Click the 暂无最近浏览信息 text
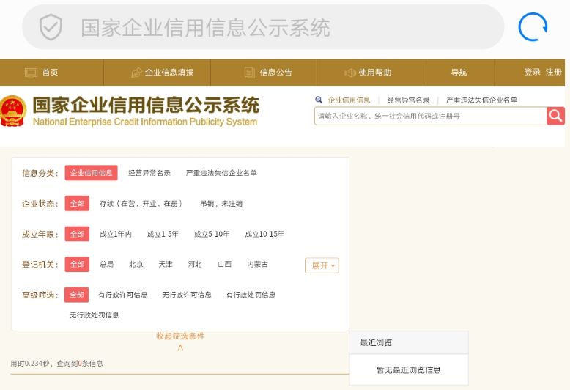Image resolution: width=570 pixels, height=390 pixels. click(x=409, y=370)
